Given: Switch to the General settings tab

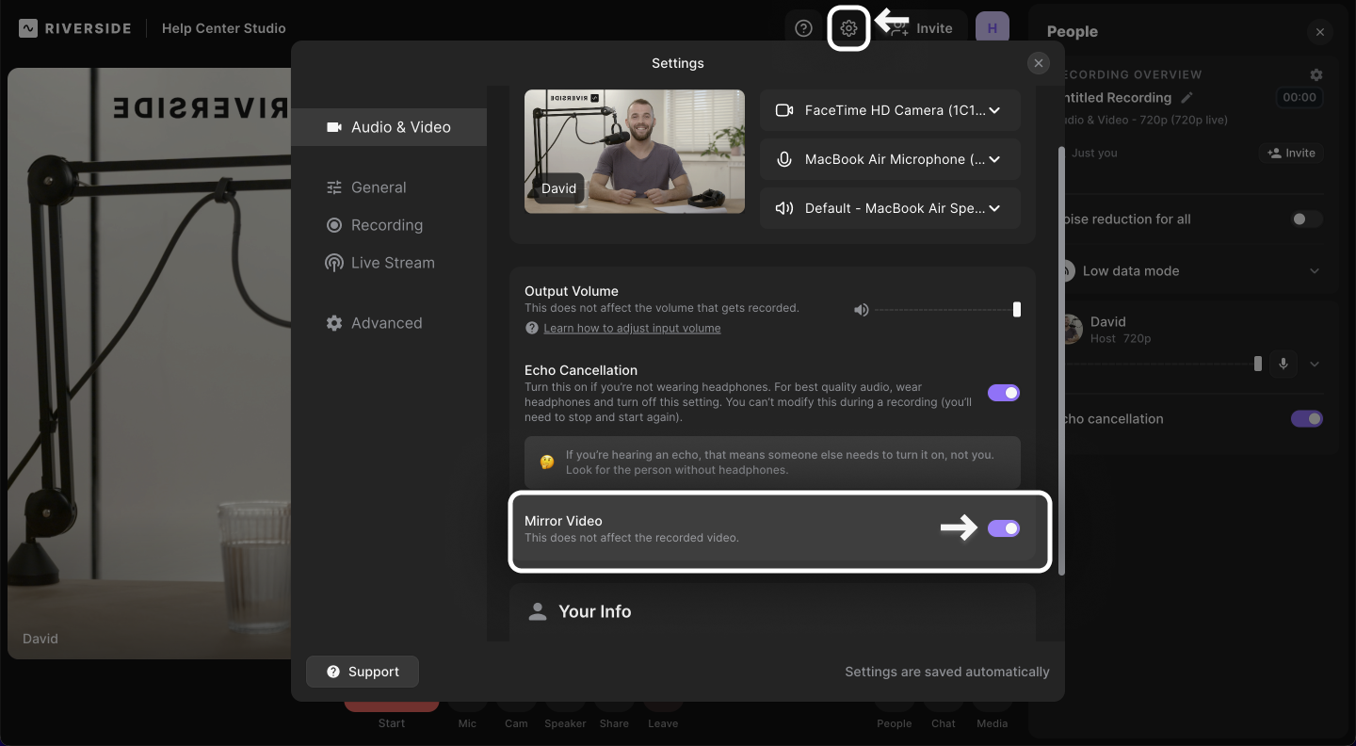Looking at the screenshot, I should pyautogui.click(x=378, y=187).
